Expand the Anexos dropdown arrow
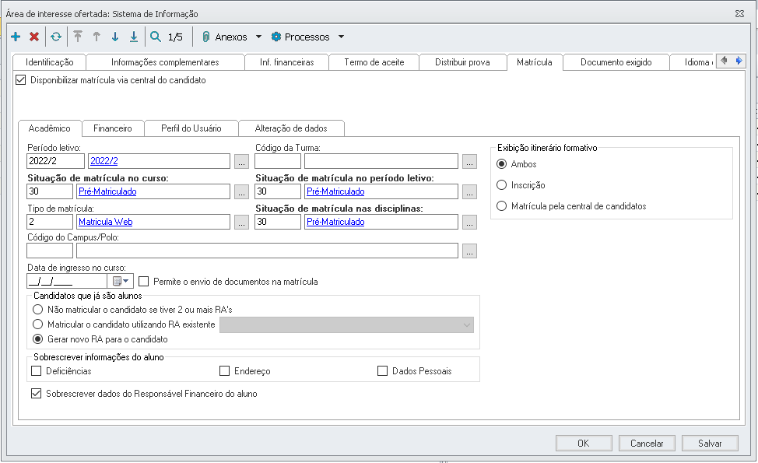758x463 pixels. [258, 37]
